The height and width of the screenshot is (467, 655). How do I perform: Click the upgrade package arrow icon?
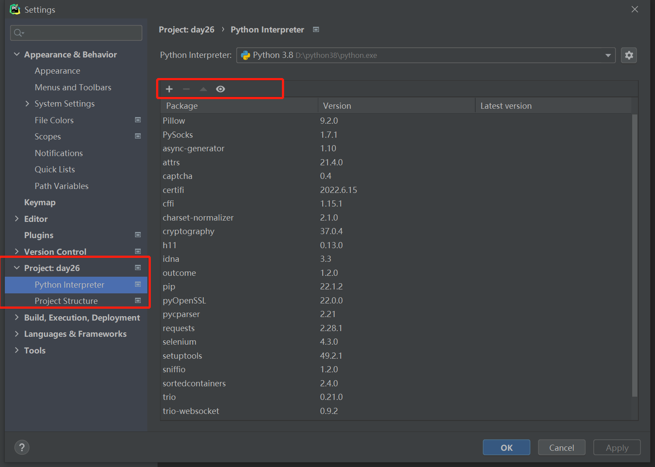[x=203, y=89]
